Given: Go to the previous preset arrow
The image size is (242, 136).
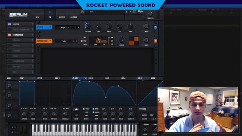Looking at the screenshot, I should pos(126,12).
